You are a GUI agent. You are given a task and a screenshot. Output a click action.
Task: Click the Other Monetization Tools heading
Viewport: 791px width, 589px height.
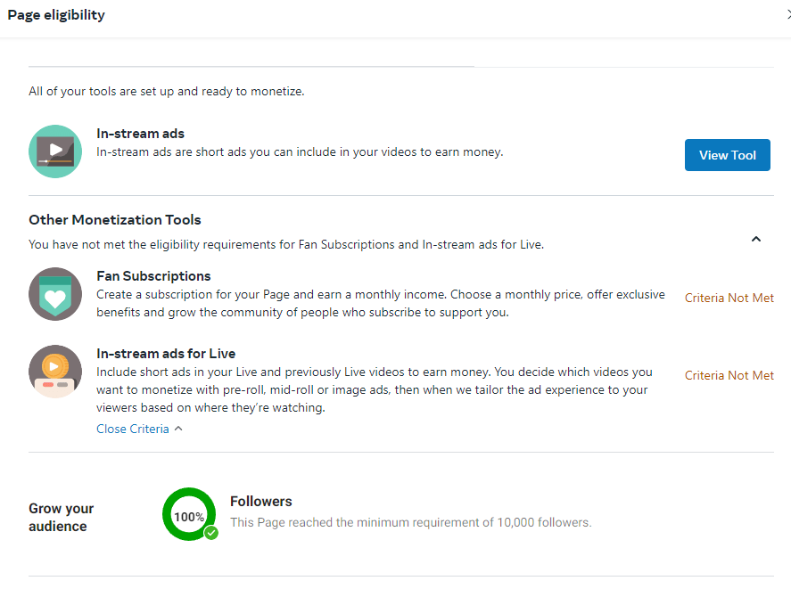click(x=114, y=220)
